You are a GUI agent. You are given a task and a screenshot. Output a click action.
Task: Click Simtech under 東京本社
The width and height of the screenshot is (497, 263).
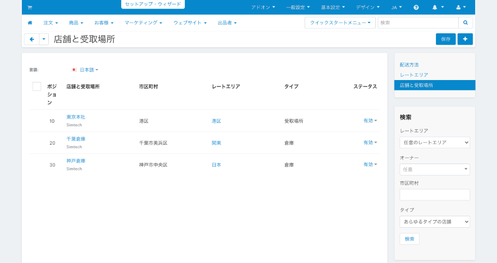click(74, 125)
